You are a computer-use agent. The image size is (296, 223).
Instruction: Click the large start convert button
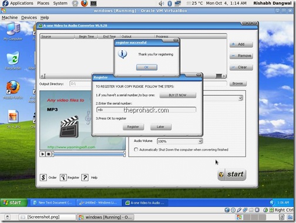[x=232, y=174]
